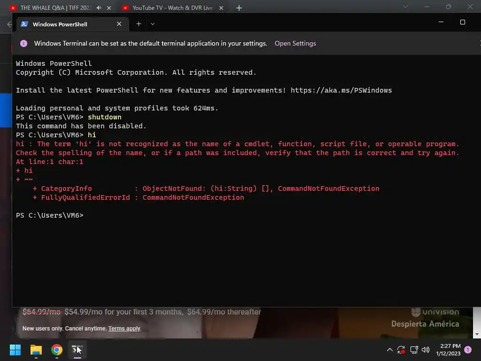Open File Explorer from taskbar
Viewport: 481px width, 361px height.
pyautogui.click(x=36, y=350)
